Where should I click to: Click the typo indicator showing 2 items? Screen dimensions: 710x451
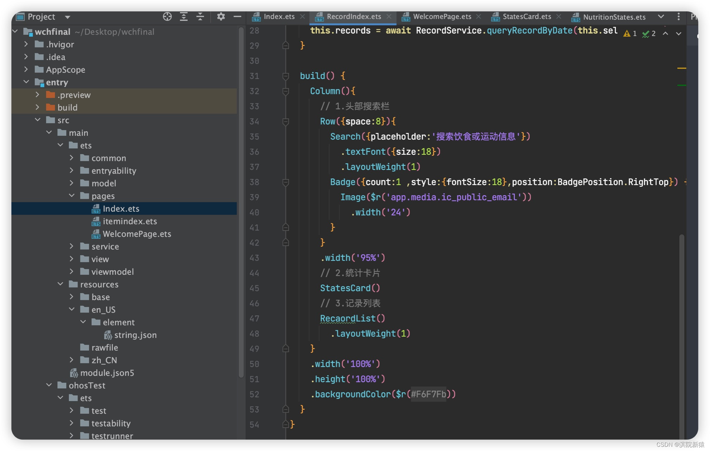649,33
